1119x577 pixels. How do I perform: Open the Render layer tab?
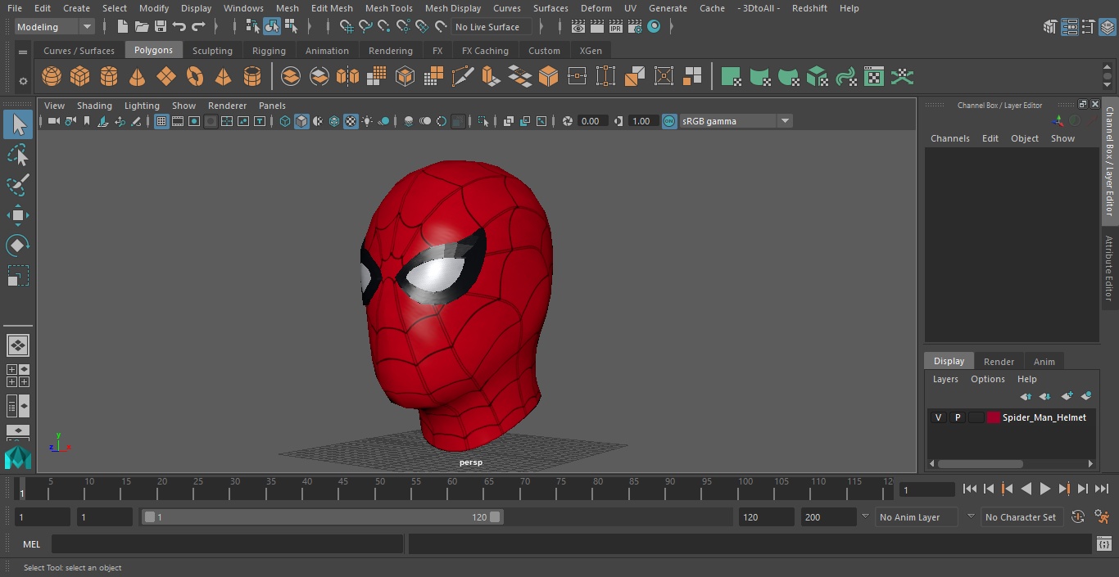999,362
